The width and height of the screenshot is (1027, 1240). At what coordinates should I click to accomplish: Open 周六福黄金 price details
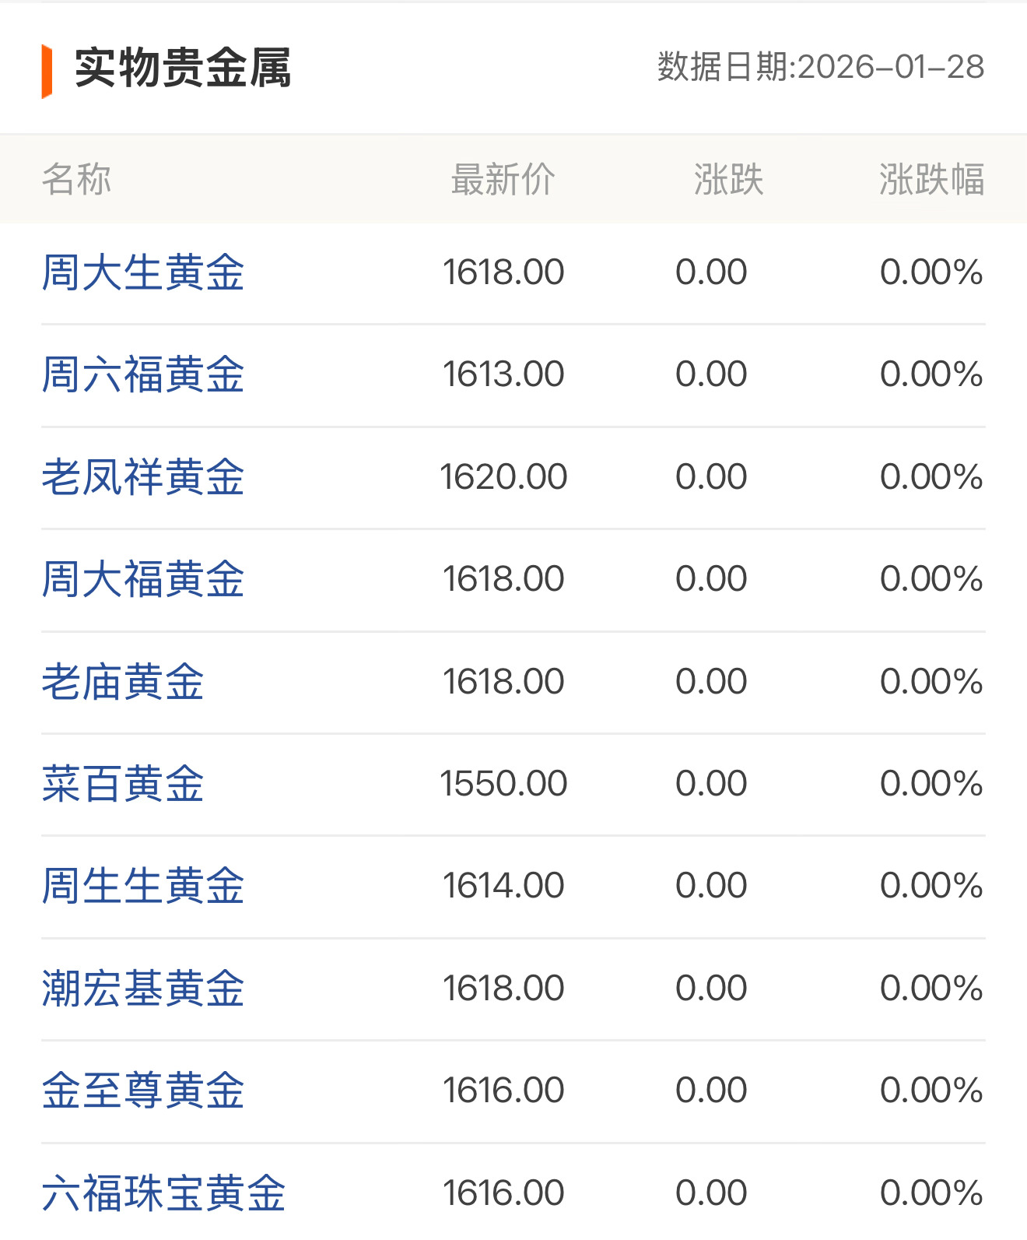(142, 374)
